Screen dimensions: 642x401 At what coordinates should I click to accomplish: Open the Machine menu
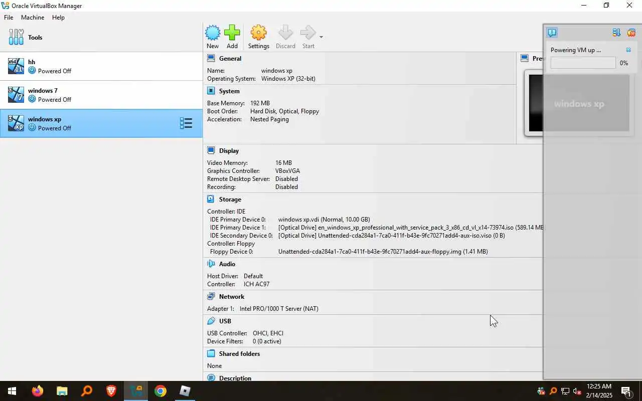tap(33, 18)
